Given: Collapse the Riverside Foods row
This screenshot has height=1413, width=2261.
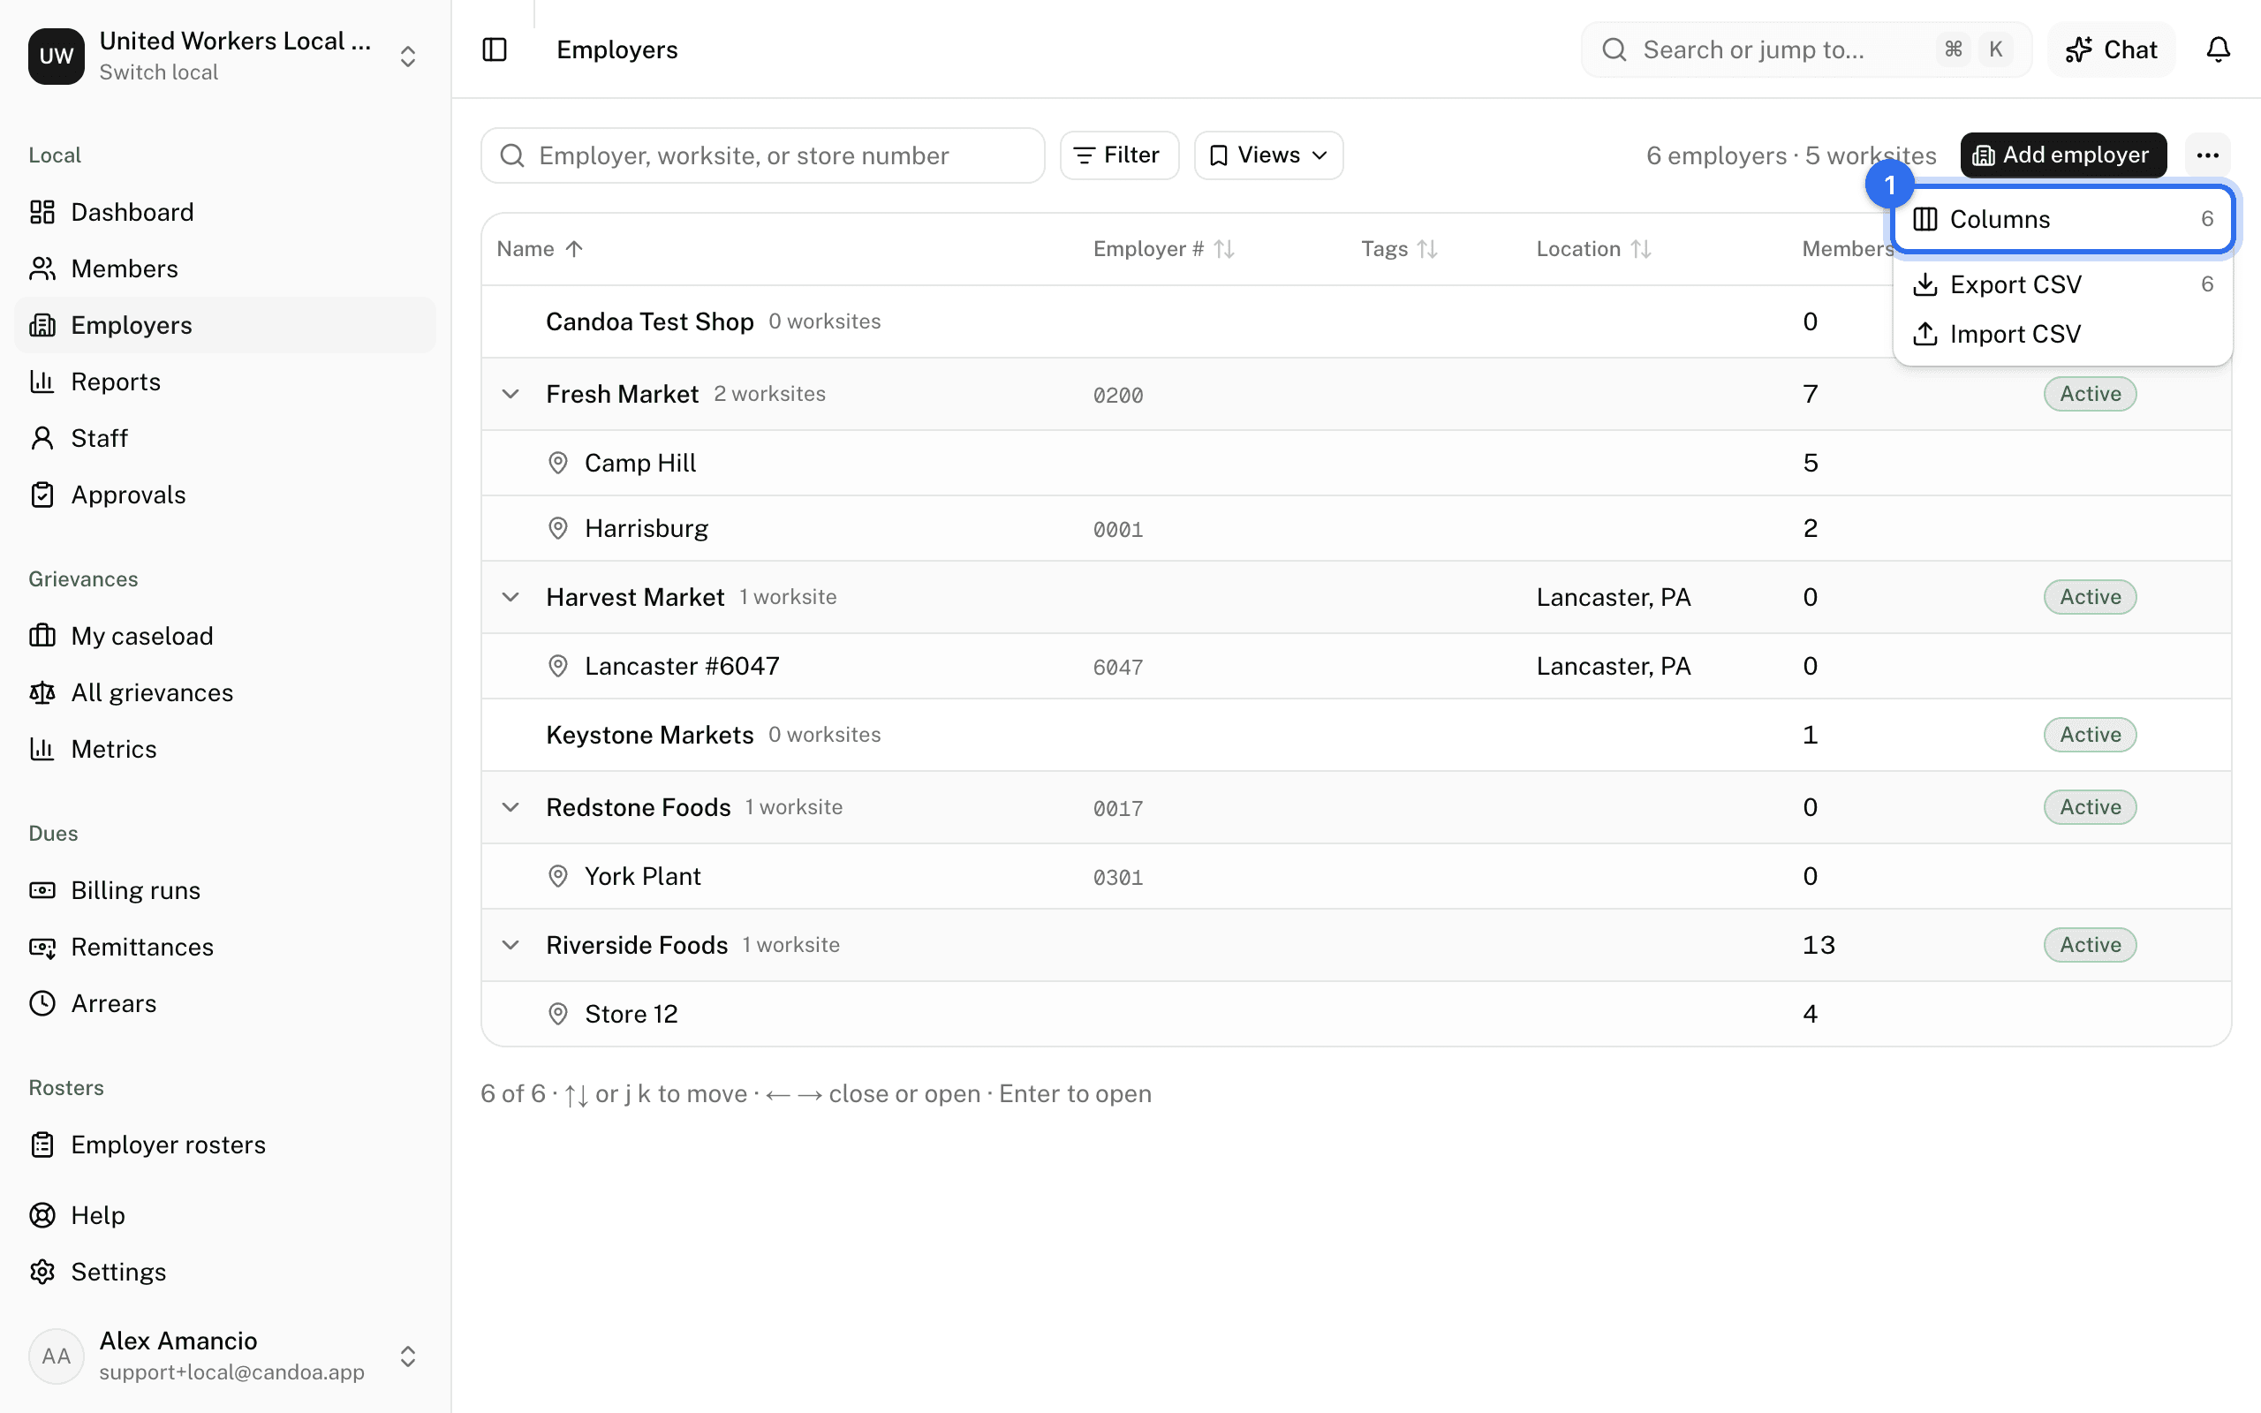Looking at the screenshot, I should click(510, 945).
